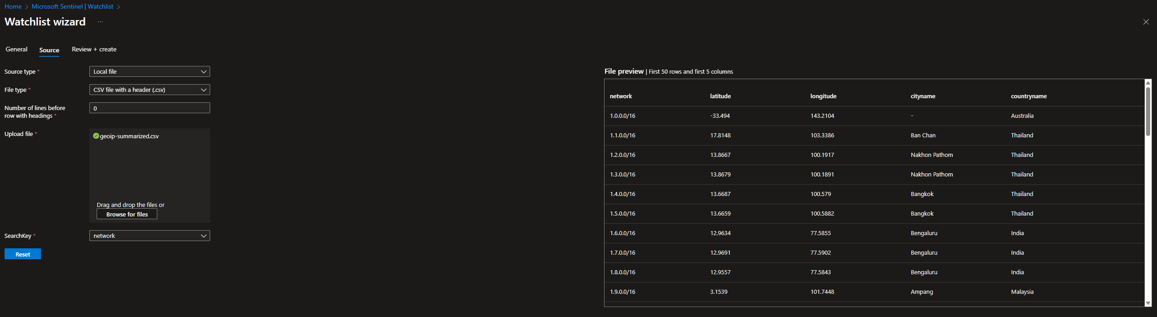
Task: Click the ellipsis more options icon
Action: pos(100,22)
